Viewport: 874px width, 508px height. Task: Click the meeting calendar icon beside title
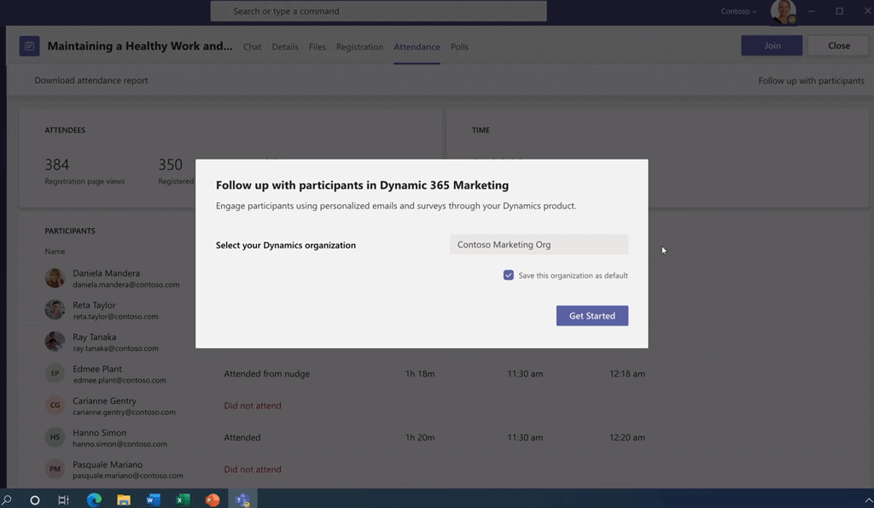click(29, 46)
